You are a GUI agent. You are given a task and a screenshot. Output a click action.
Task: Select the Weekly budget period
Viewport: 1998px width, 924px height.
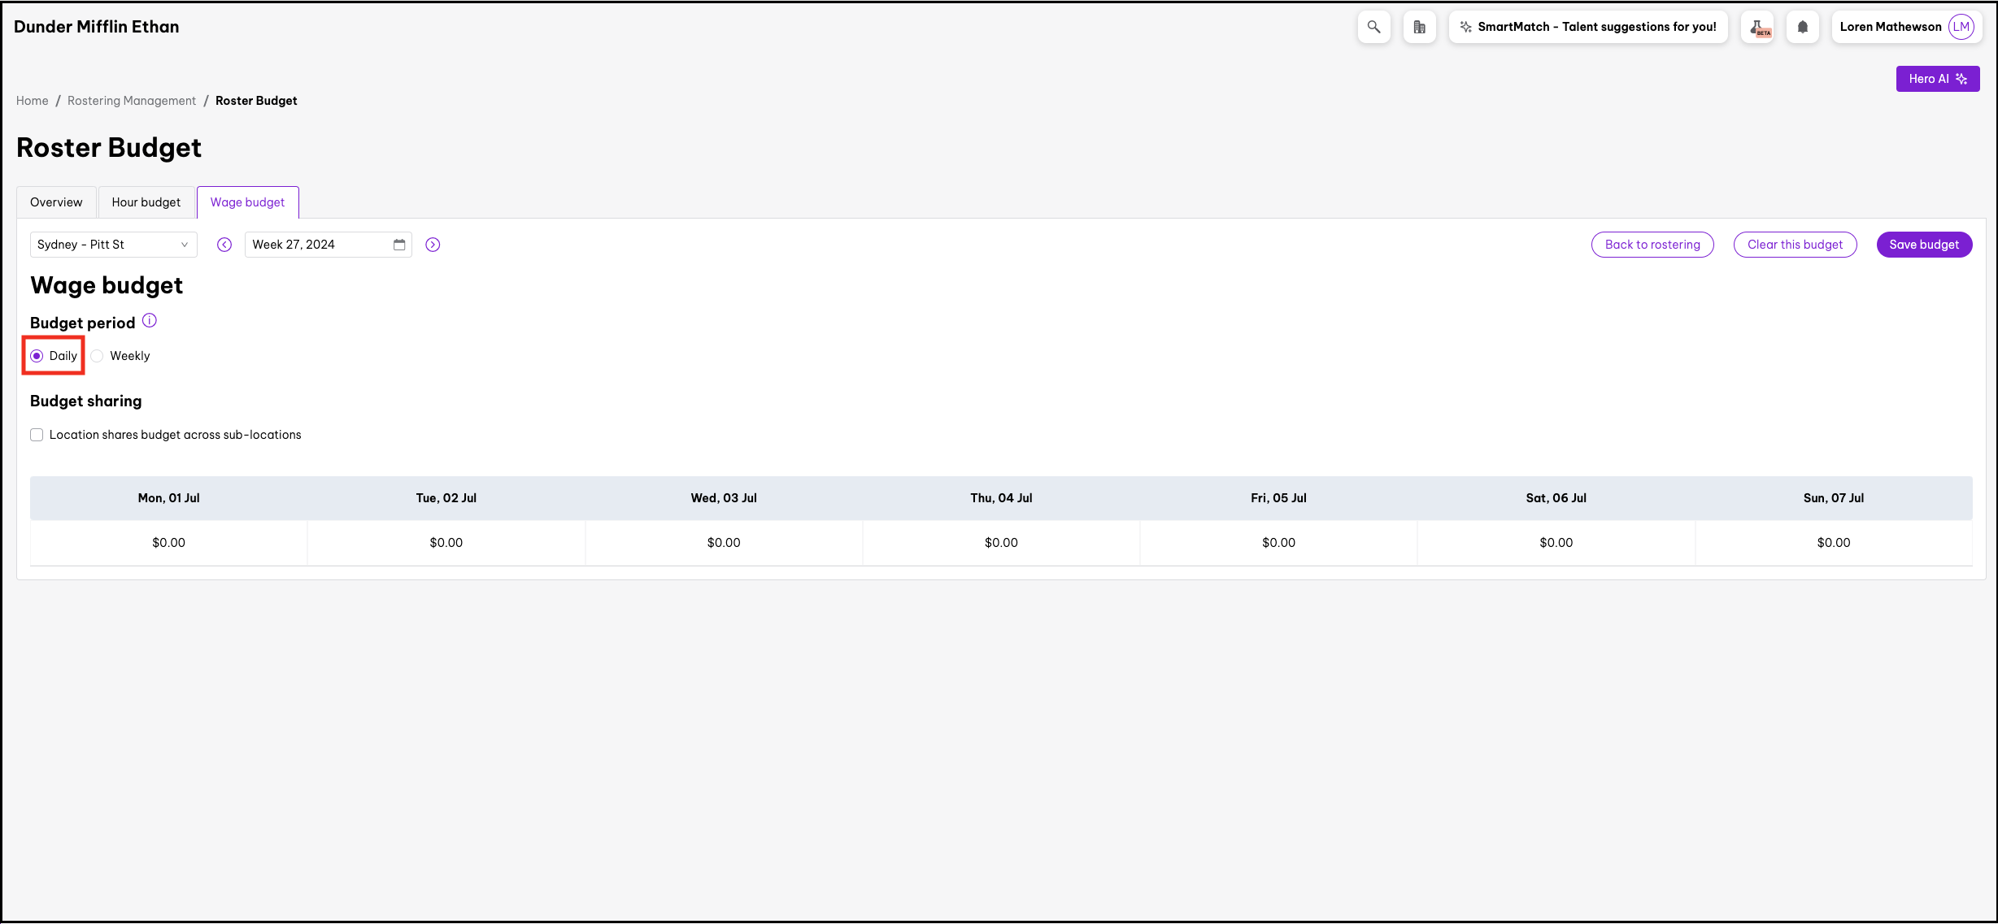(x=98, y=356)
